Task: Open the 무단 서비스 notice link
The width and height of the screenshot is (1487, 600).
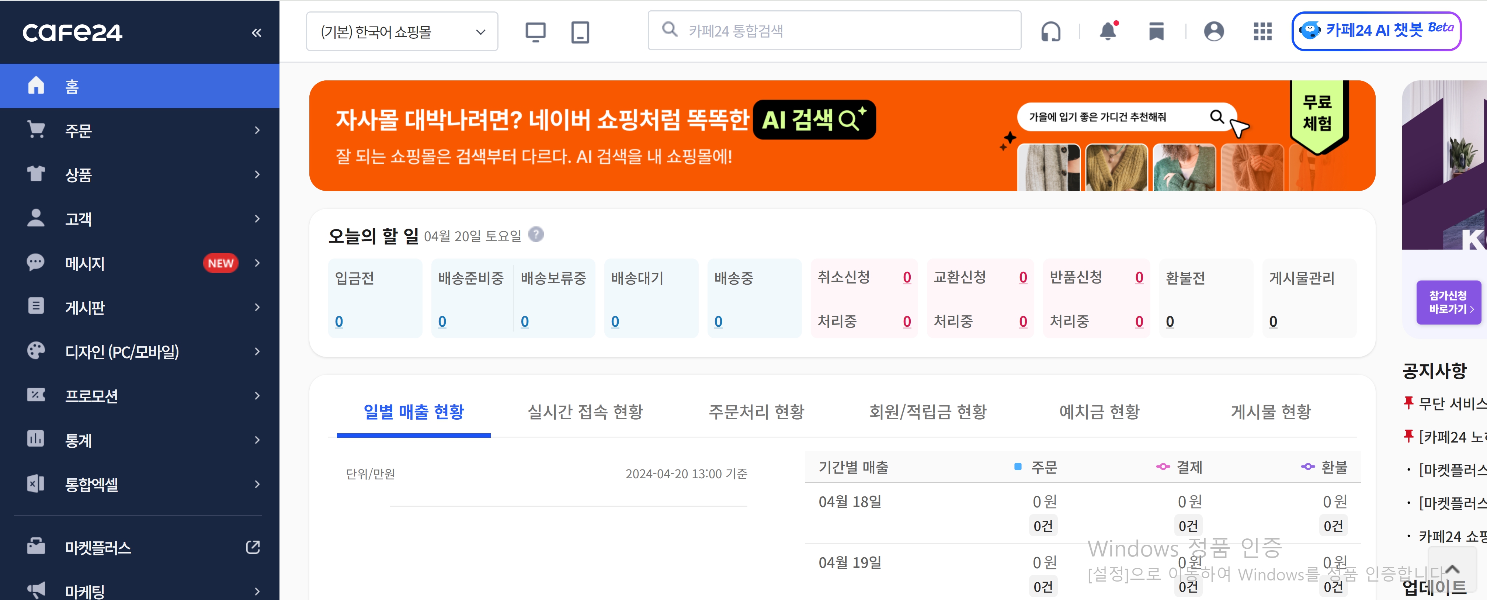Action: pos(1452,404)
